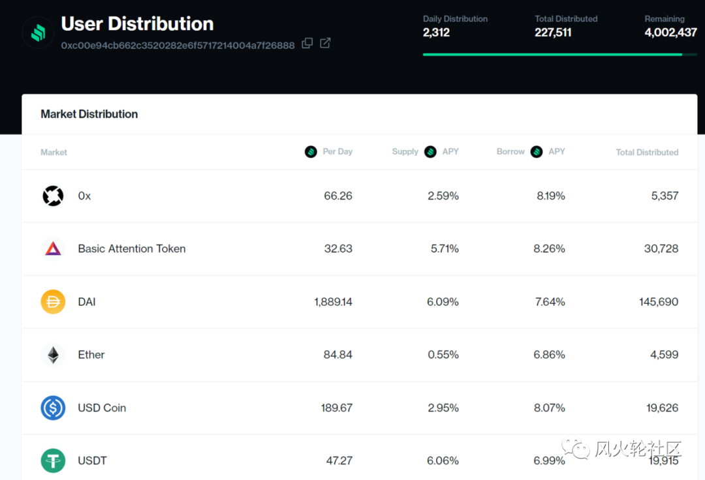This screenshot has height=480, width=705.
Task: Click the Market column header
Action: pyautogui.click(x=54, y=152)
